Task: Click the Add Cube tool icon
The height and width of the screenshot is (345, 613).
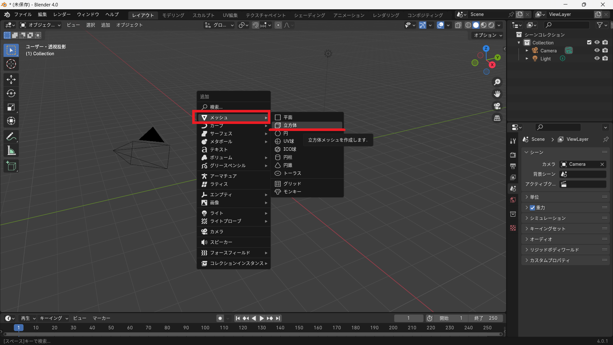Action: (x=11, y=166)
